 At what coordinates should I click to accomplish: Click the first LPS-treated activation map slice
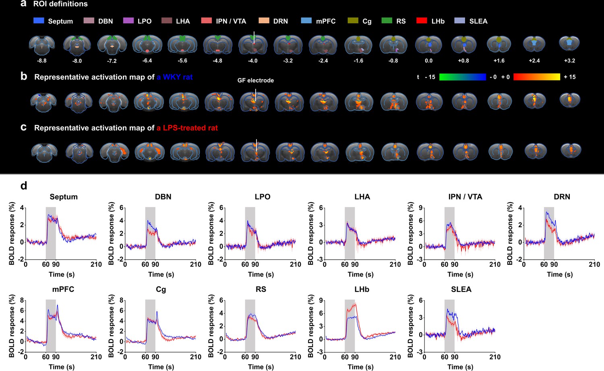point(44,152)
